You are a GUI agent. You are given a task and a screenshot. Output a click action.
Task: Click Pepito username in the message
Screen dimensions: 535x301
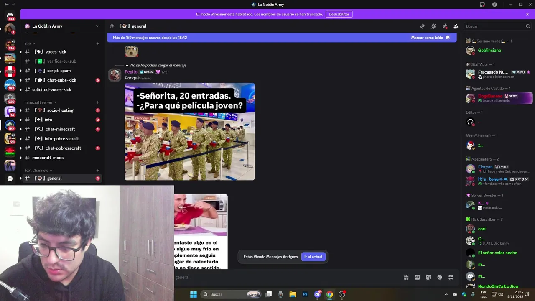[x=131, y=72]
